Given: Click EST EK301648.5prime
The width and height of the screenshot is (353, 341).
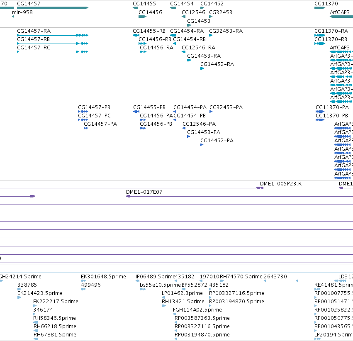Looking at the screenshot, I should [x=103, y=276].
